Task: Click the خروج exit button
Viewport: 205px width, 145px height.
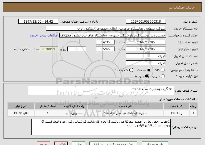Action: click(x=43, y=144)
